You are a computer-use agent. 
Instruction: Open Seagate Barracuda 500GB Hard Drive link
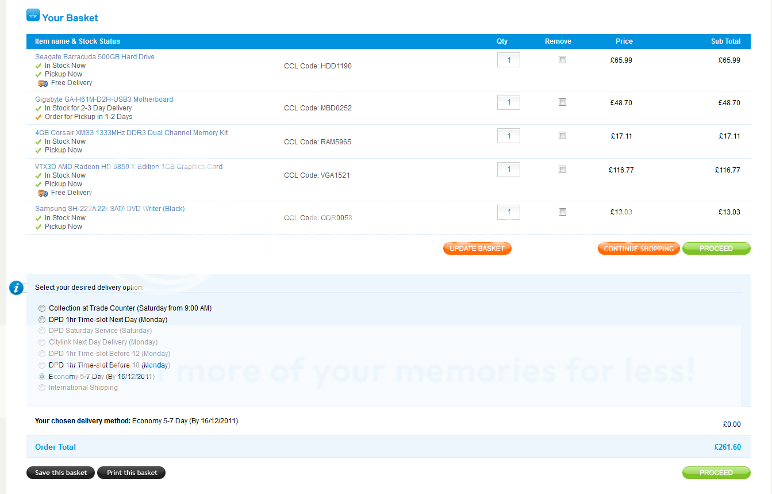click(x=95, y=57)
